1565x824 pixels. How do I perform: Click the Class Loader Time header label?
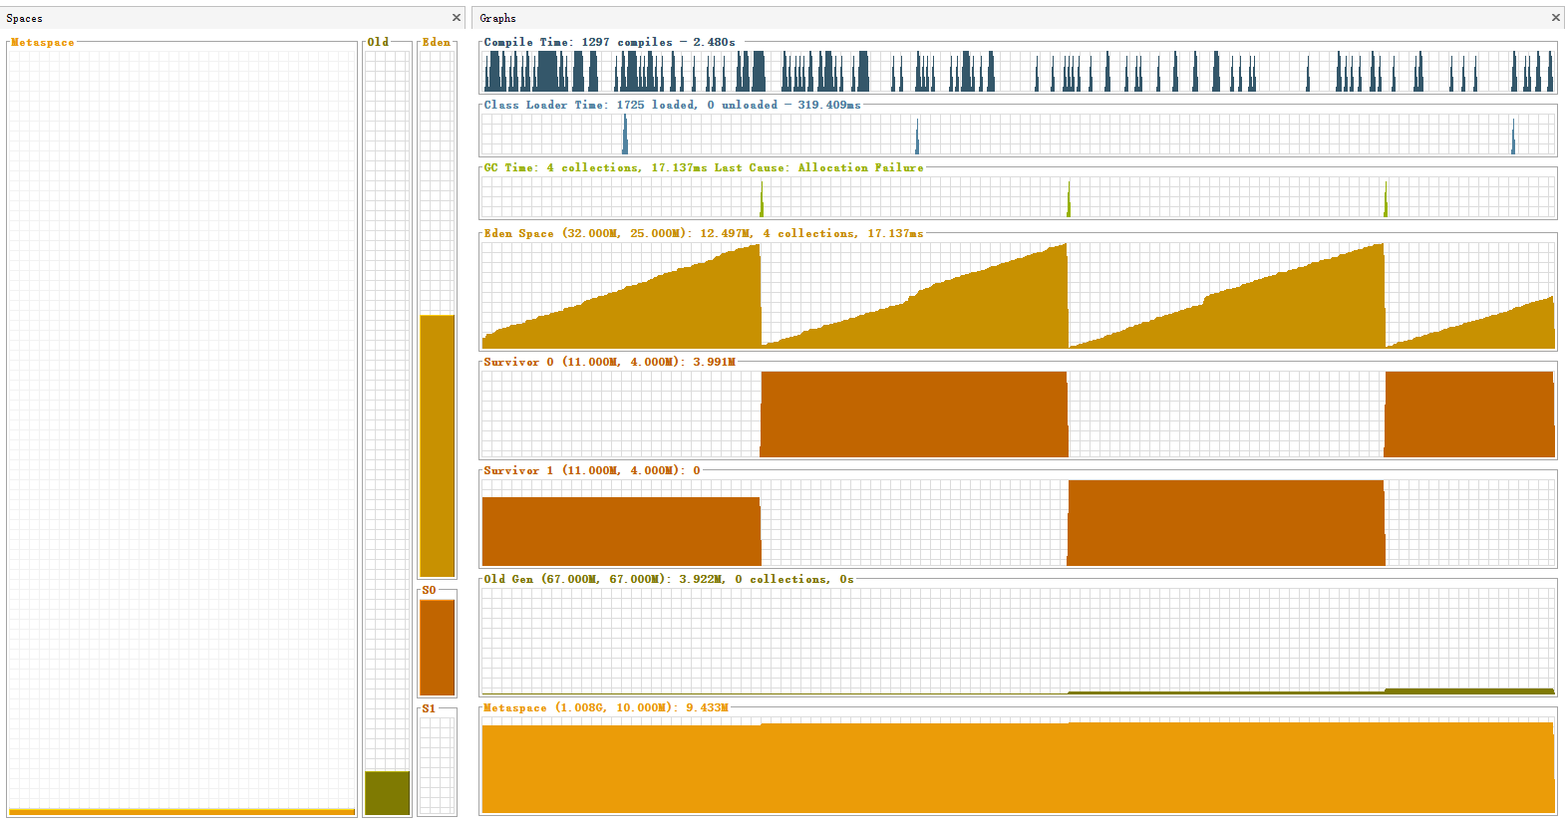click(x=672, y=105)
